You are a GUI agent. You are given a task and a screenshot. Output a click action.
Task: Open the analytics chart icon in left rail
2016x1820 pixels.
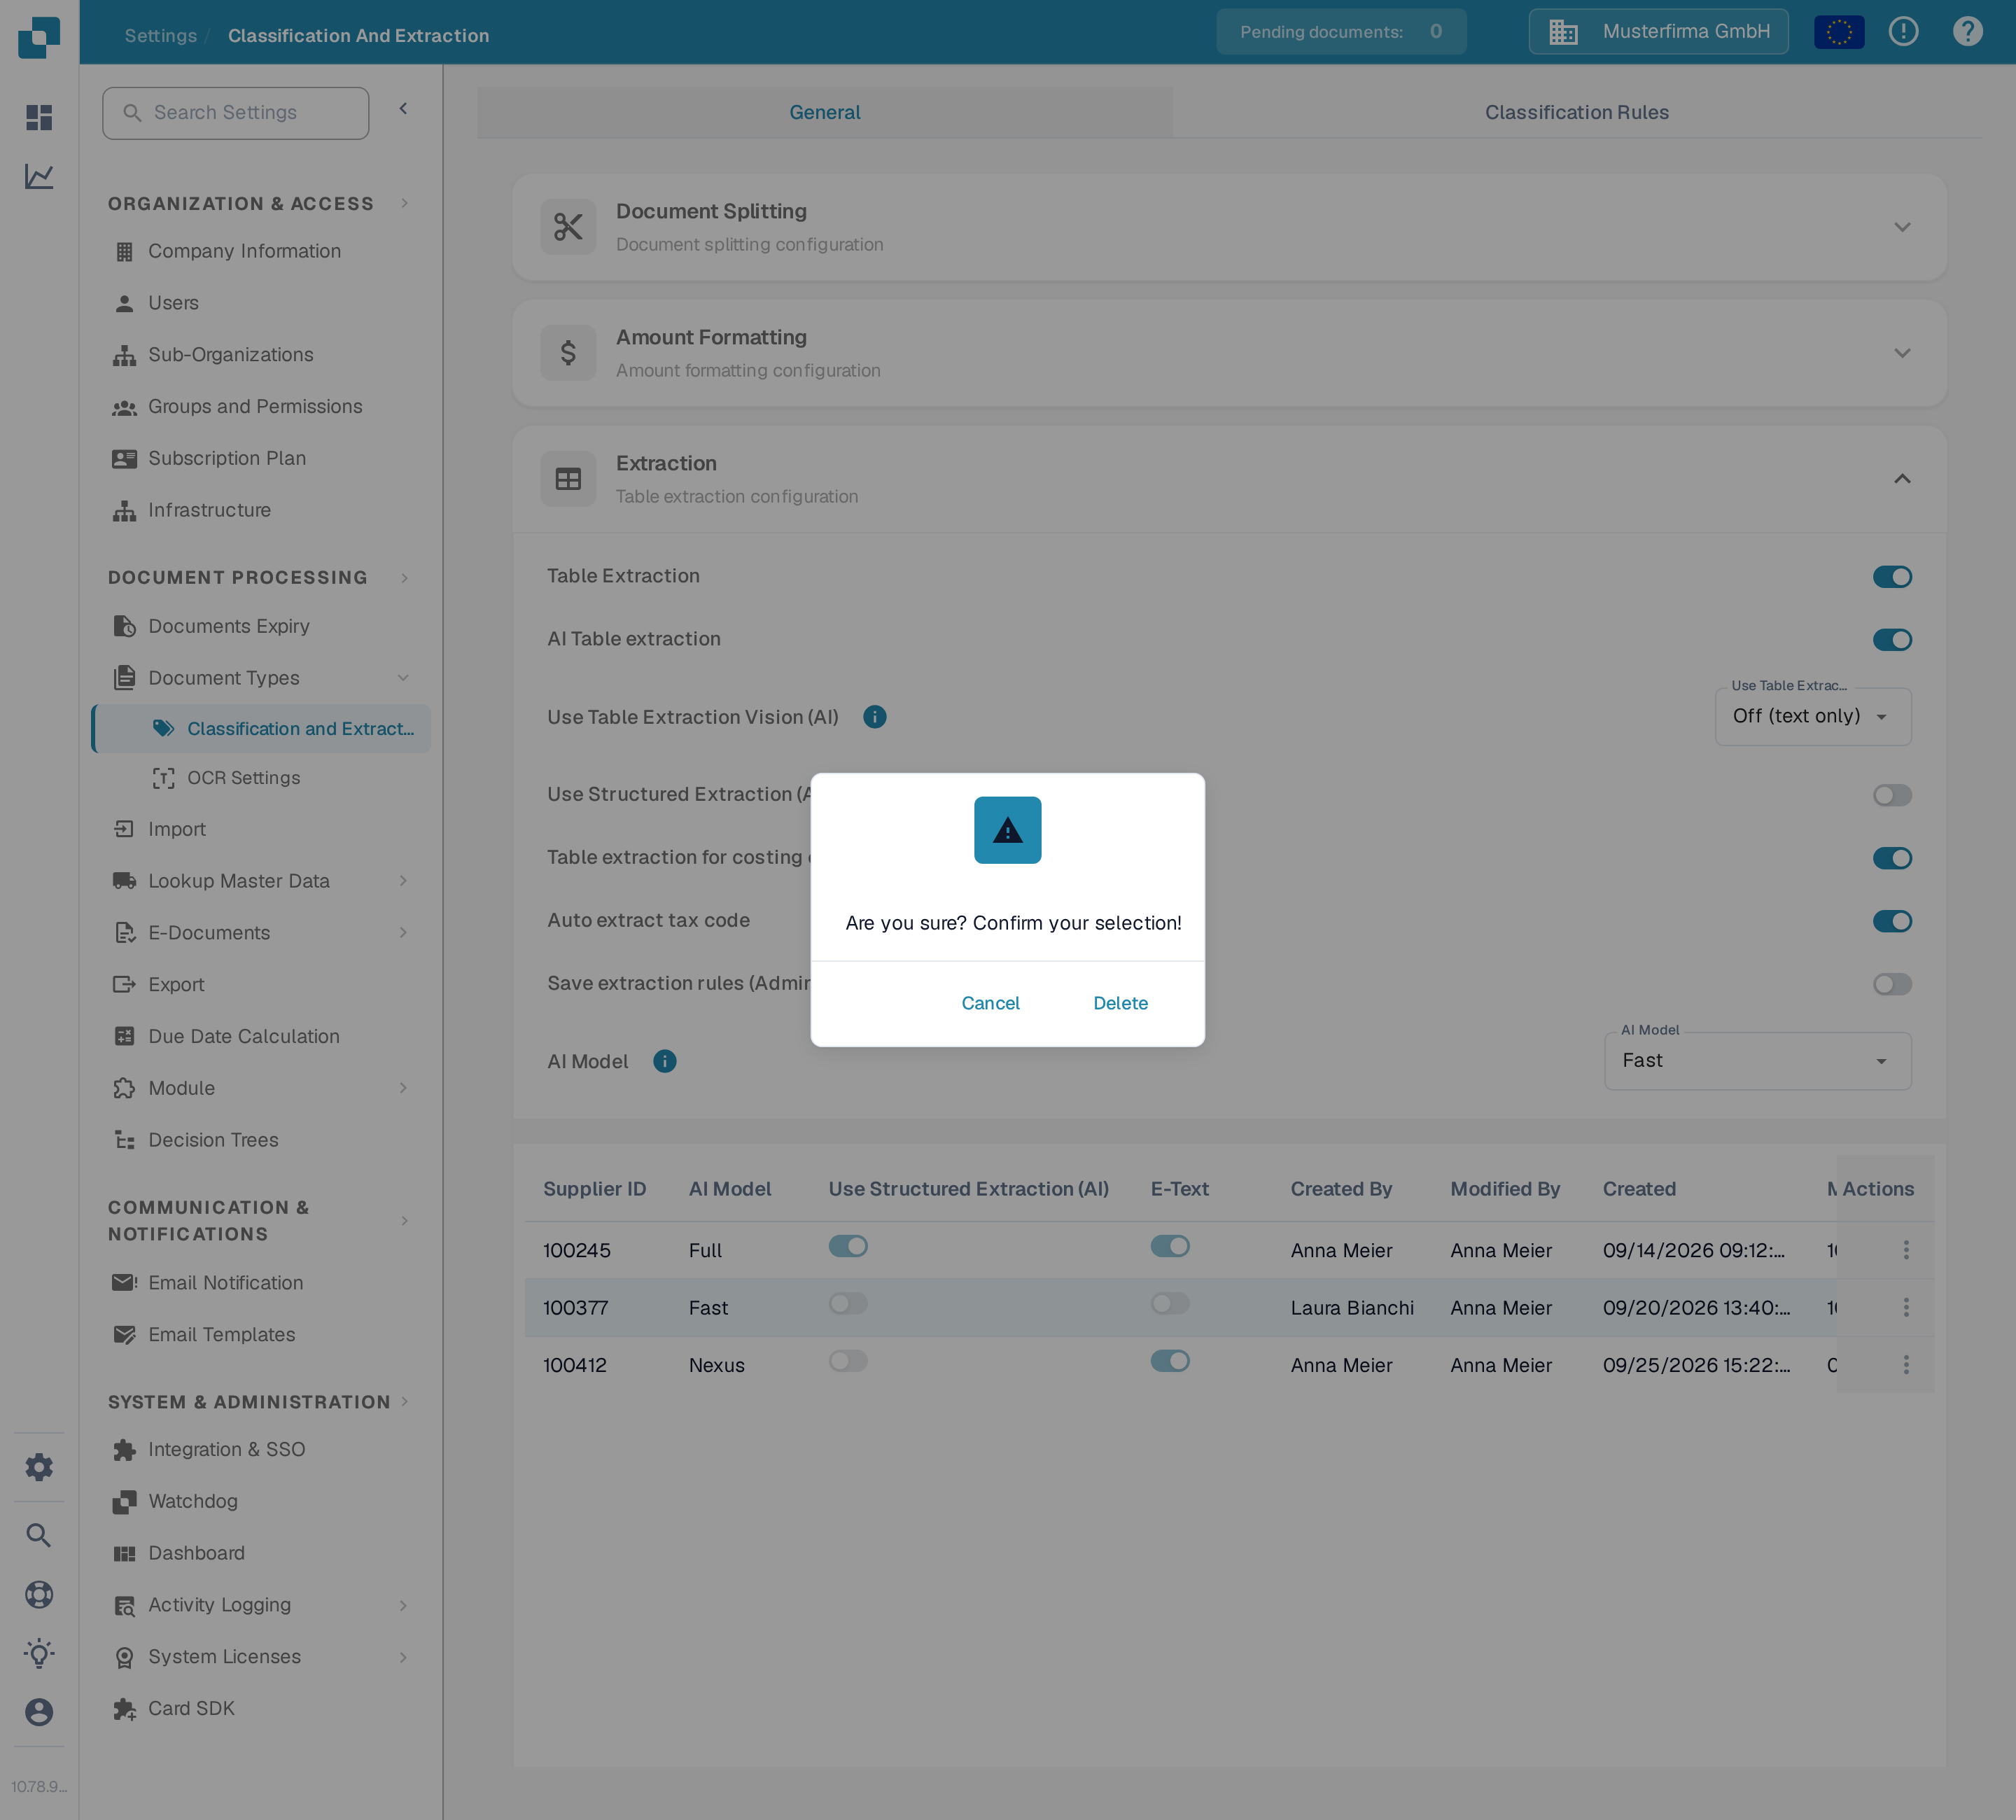tap(39, 177)
